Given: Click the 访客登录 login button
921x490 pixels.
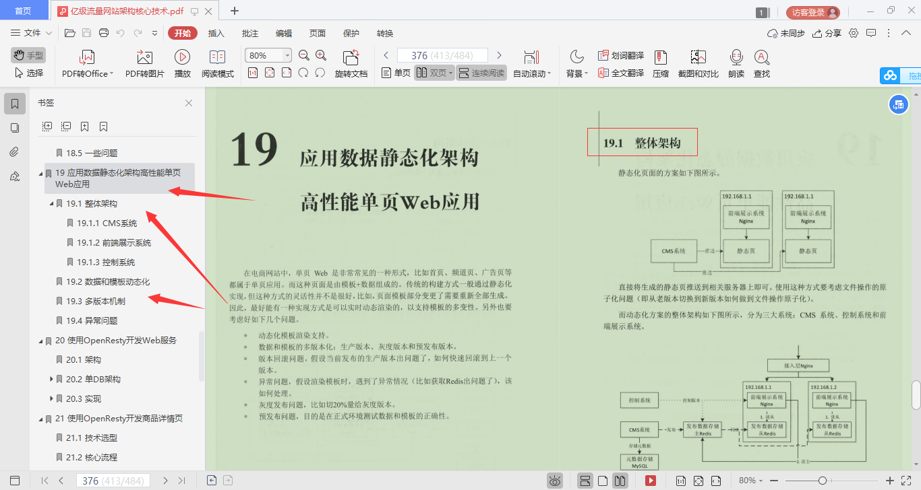Looking at the screenshot, I should pos(808,11).
